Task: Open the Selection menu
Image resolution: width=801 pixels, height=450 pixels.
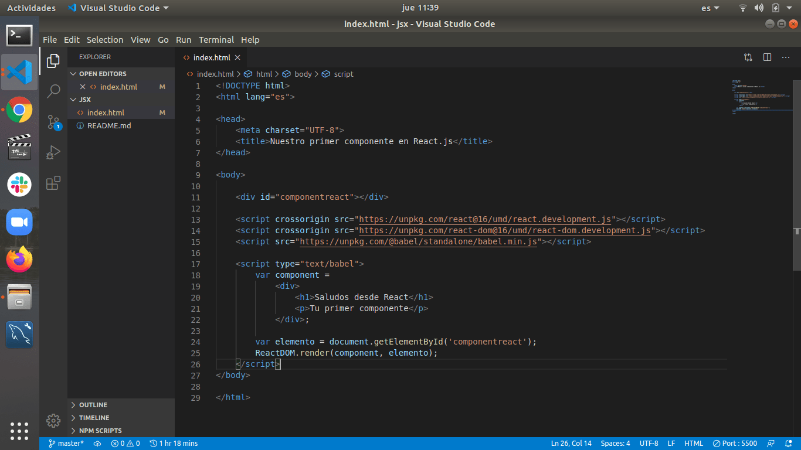Action: [x=105, y=40]
